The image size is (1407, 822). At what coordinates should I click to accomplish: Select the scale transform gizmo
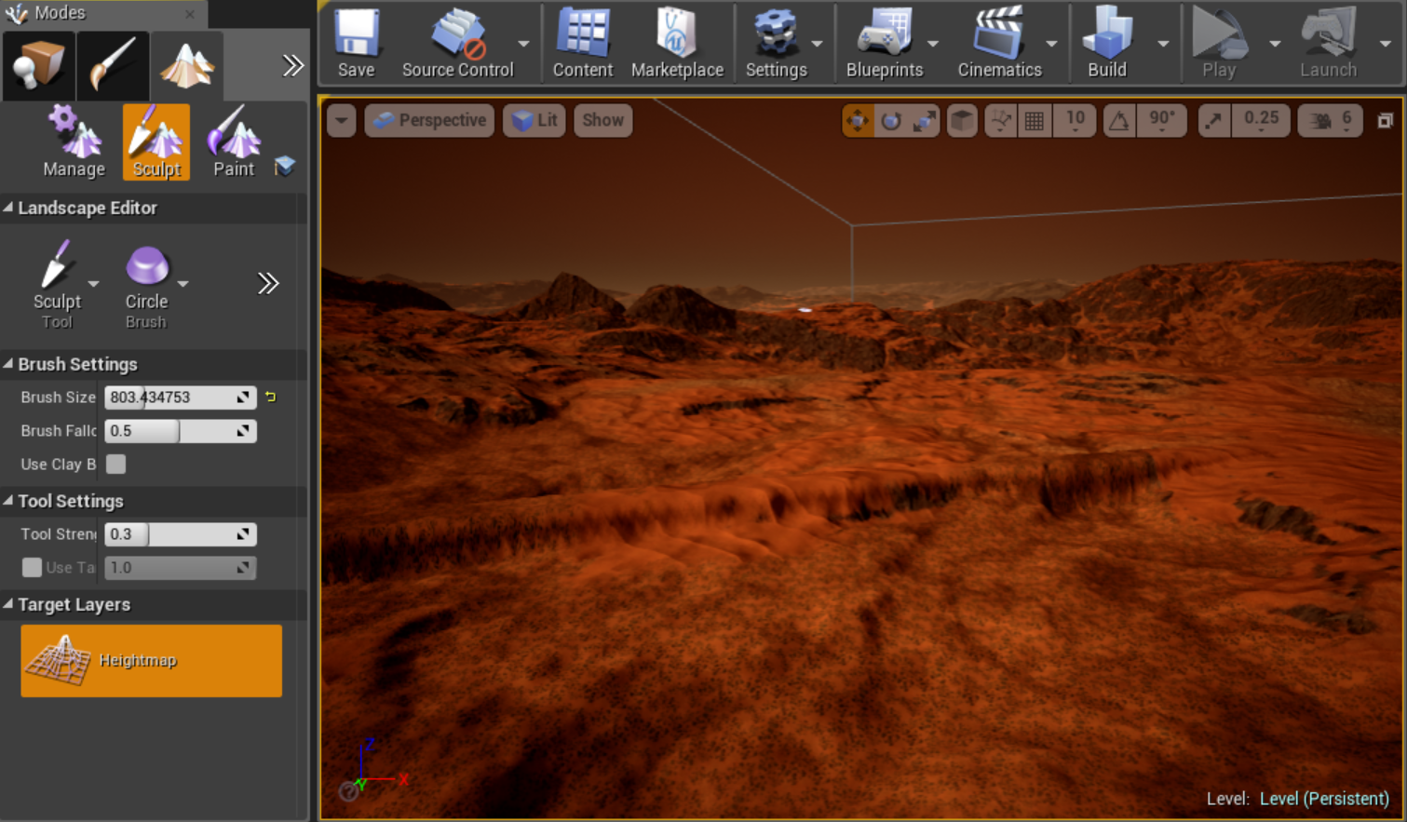925,120
